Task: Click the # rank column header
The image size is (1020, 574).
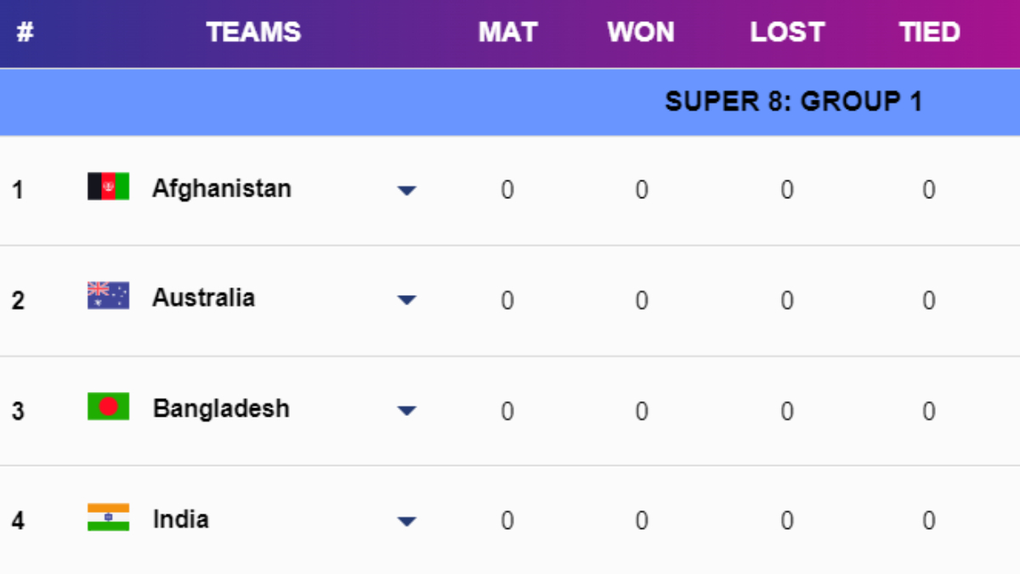Action: 24,32
